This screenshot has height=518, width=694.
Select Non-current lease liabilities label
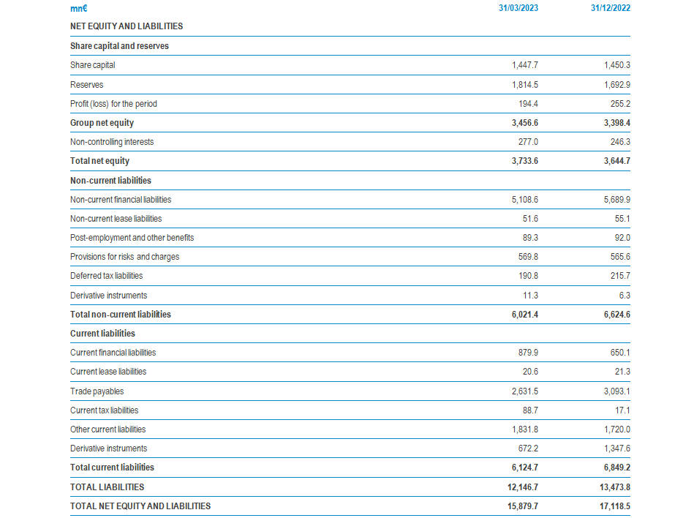click(116, 219)
